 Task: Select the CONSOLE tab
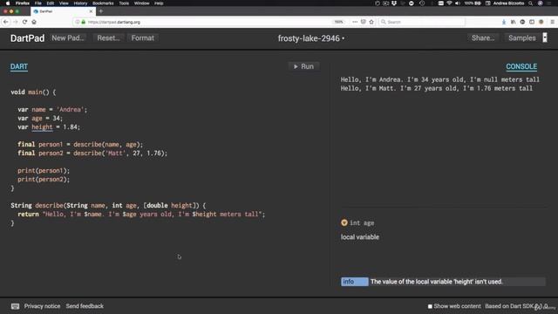coord(521,66)
